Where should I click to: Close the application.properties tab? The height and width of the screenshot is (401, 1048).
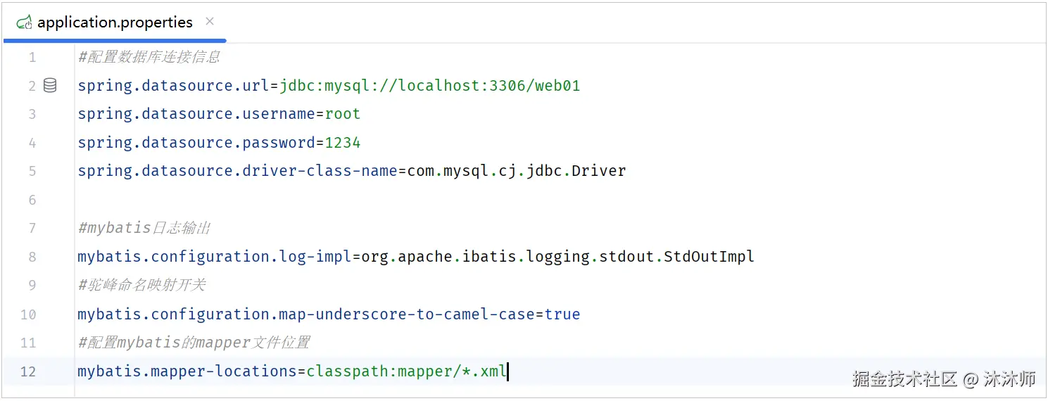tap(210, 21)
